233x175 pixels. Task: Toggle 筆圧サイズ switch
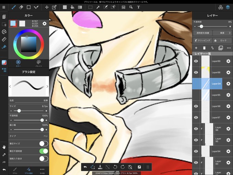(x=44, y=143)
